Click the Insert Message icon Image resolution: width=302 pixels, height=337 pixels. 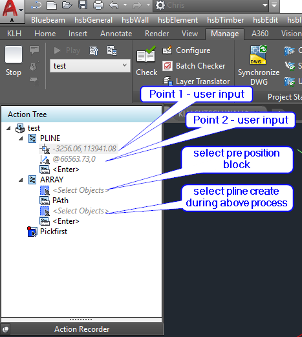coord(34,50)
